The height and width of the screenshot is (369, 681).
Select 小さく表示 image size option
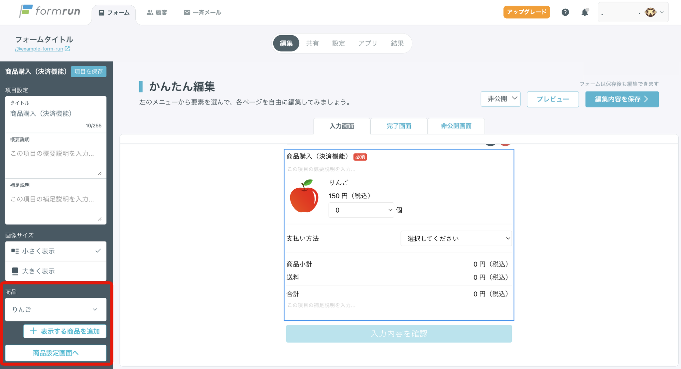pos(56,251)
